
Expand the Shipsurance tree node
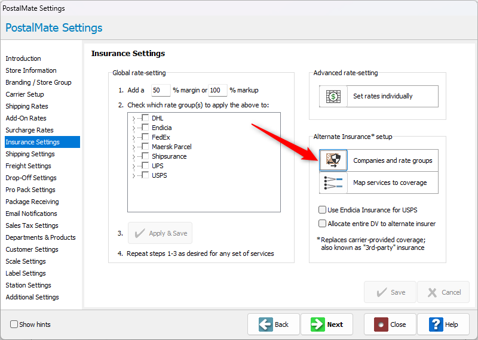(x=133, y=157)
